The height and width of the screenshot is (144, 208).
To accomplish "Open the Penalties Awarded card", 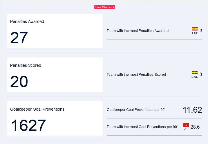I will click(55, 31).
